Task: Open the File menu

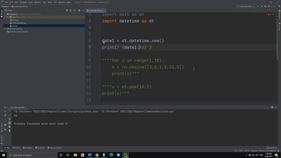Action: click(x=7, y=2)
